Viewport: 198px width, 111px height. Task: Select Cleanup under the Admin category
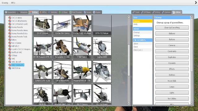143,32
